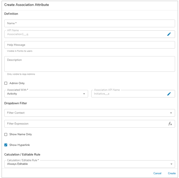179x178 pixels.
Task: Click the Filter Context caret arrow
Action: tap(171, 113)
